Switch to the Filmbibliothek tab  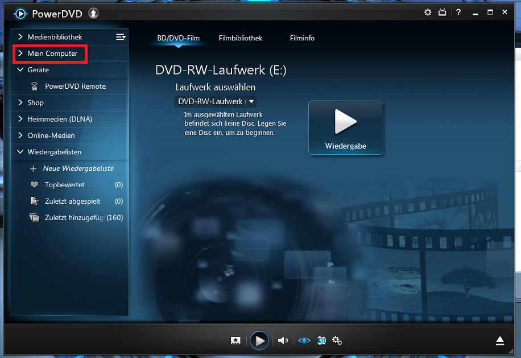point(241,38)
